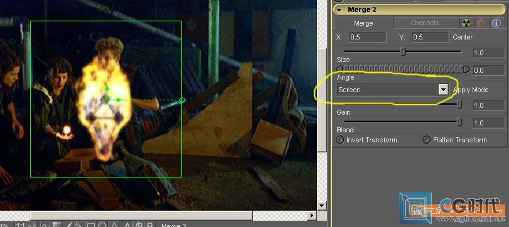Switch to the Channels tab
The height and width of the screenshot is (227, 509).
425,23
